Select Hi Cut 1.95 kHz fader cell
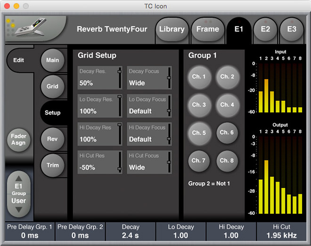Image resolution: width=311 pixels, height=246 pixels. [x=282, y=231]
